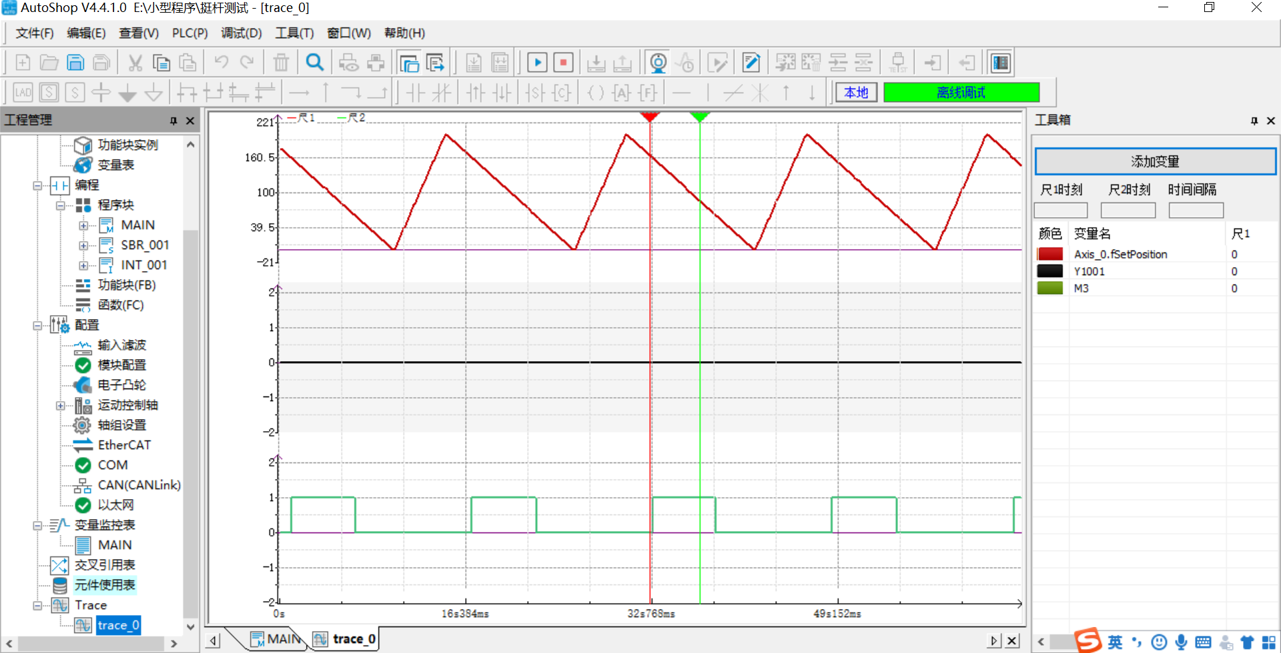The image size is (1281, 653).
Task: Click the 时间间隔 time interval field
Action: tap(1196, 211)
